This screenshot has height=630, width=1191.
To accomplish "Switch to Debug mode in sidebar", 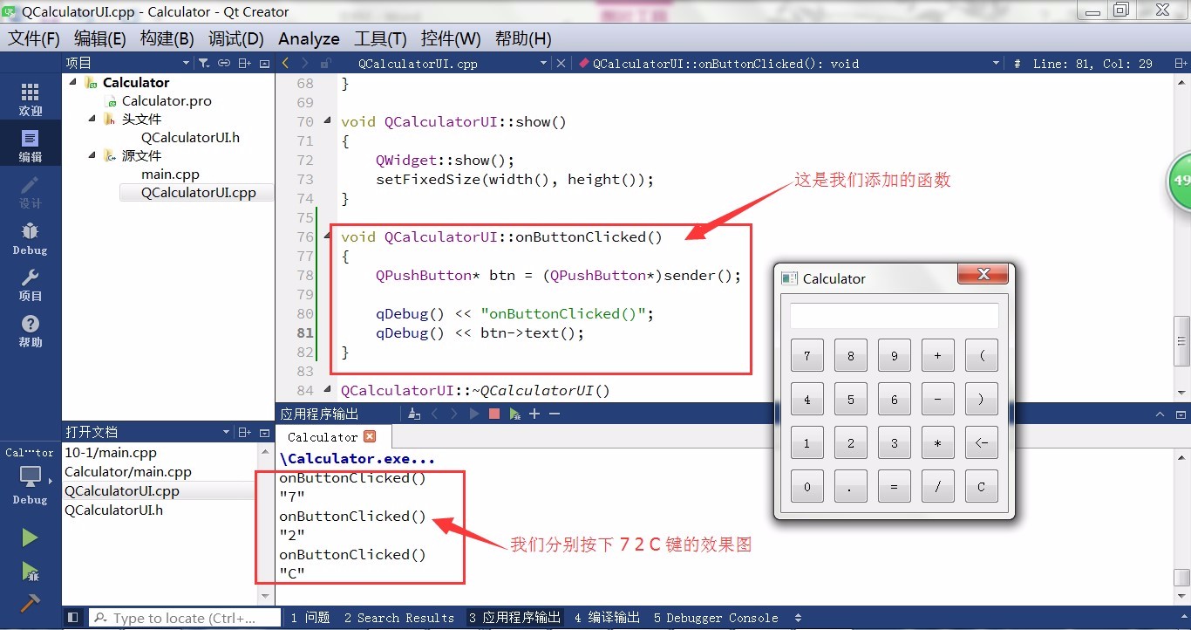I will [31, 238].
